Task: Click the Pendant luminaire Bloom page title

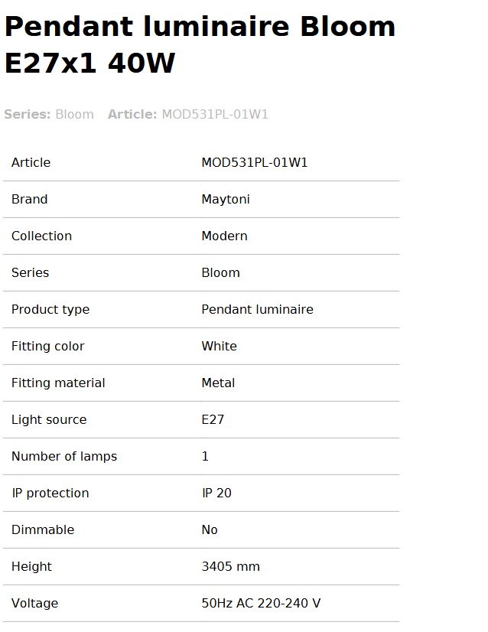Action: tap(200, 44)
